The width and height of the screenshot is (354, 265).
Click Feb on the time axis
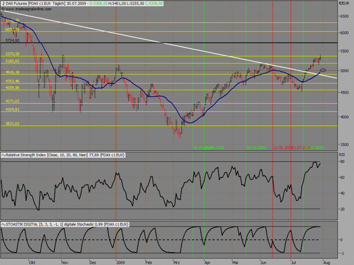[x=148, y=263]
